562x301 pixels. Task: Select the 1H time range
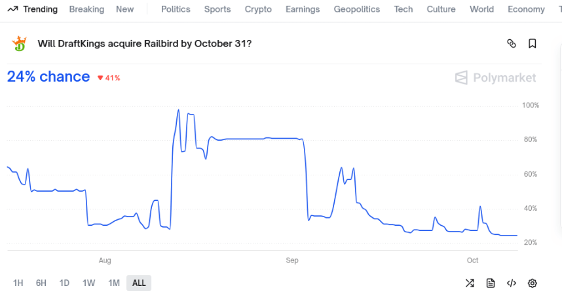[18, 283]
